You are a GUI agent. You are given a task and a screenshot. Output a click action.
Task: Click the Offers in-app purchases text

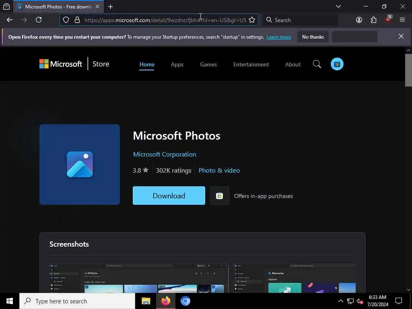(x=263, y=196)
